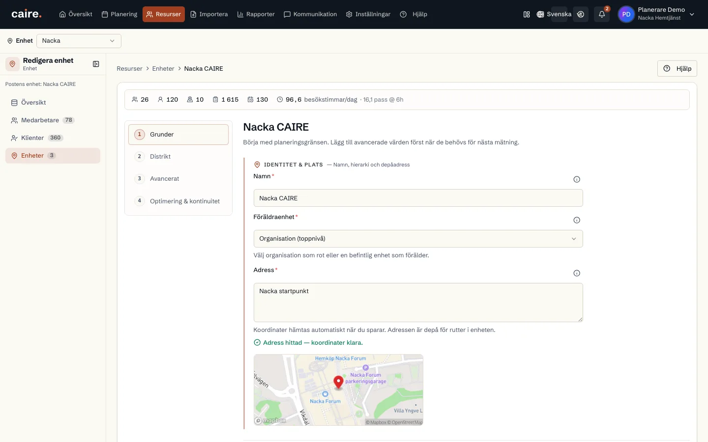Screen dimensions: 708x442
Task: Go to step 2 Distrikt
Action: click(x=178, y=157)
